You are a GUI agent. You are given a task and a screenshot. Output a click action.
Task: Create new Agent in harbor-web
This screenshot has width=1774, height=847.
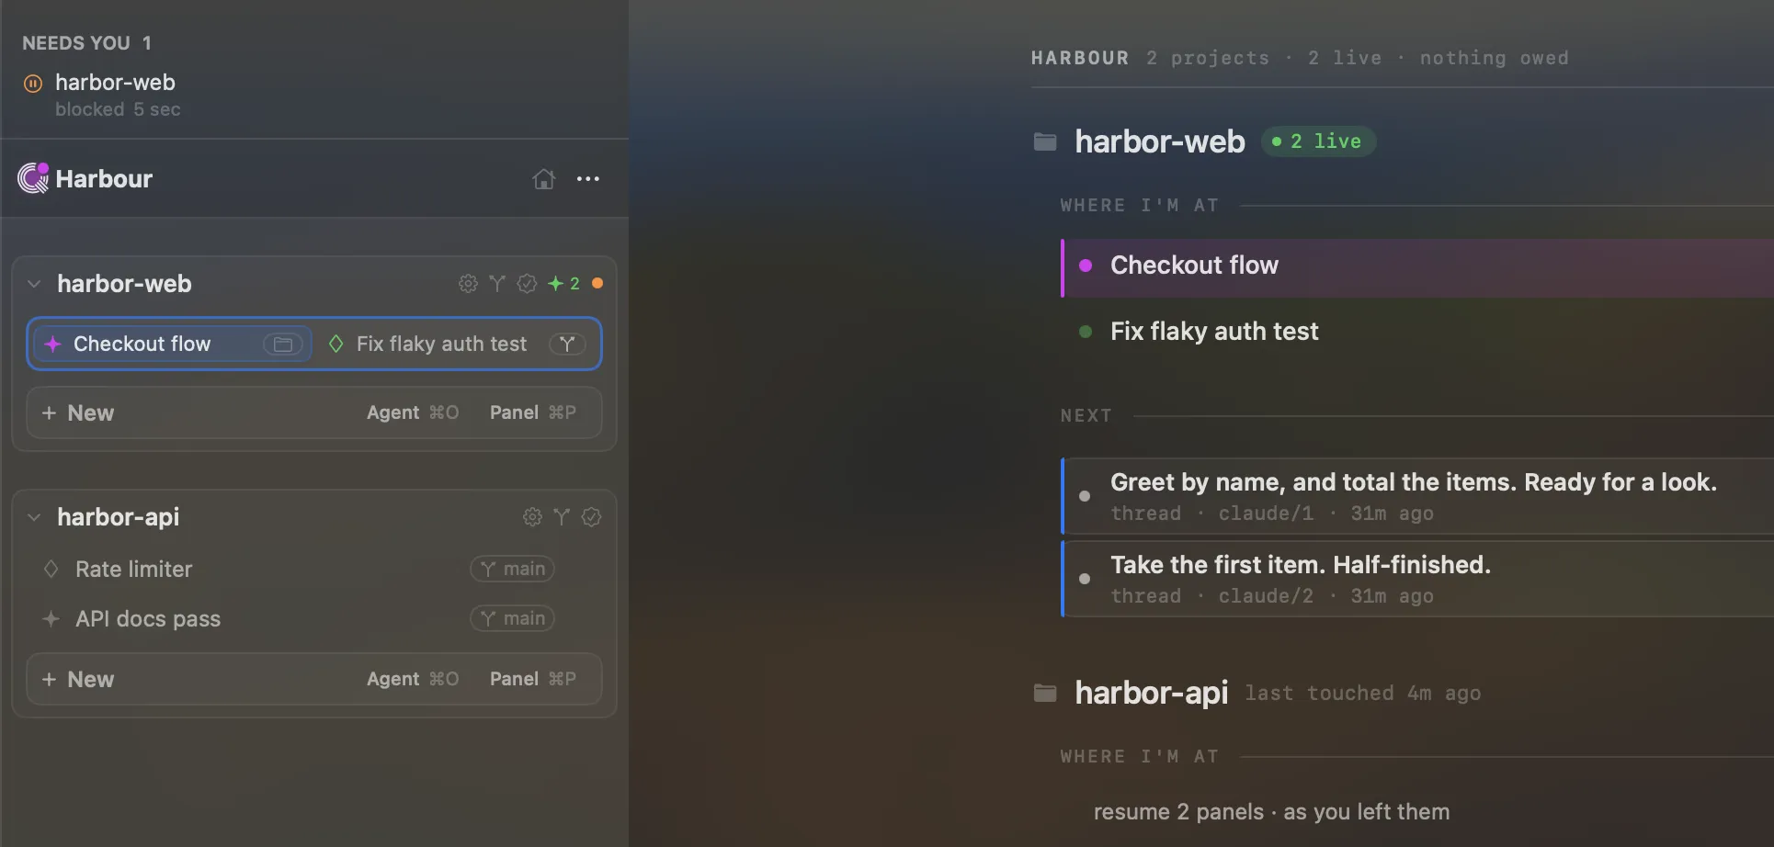pos(413,413)
